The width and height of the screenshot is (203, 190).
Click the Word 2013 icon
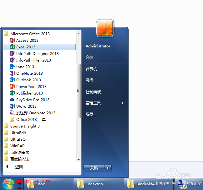[12, 106]
